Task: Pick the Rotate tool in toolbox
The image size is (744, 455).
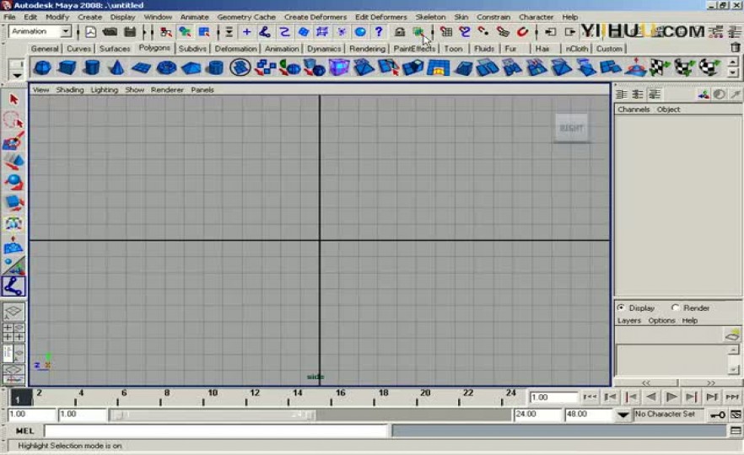Action: coord(13,183)
